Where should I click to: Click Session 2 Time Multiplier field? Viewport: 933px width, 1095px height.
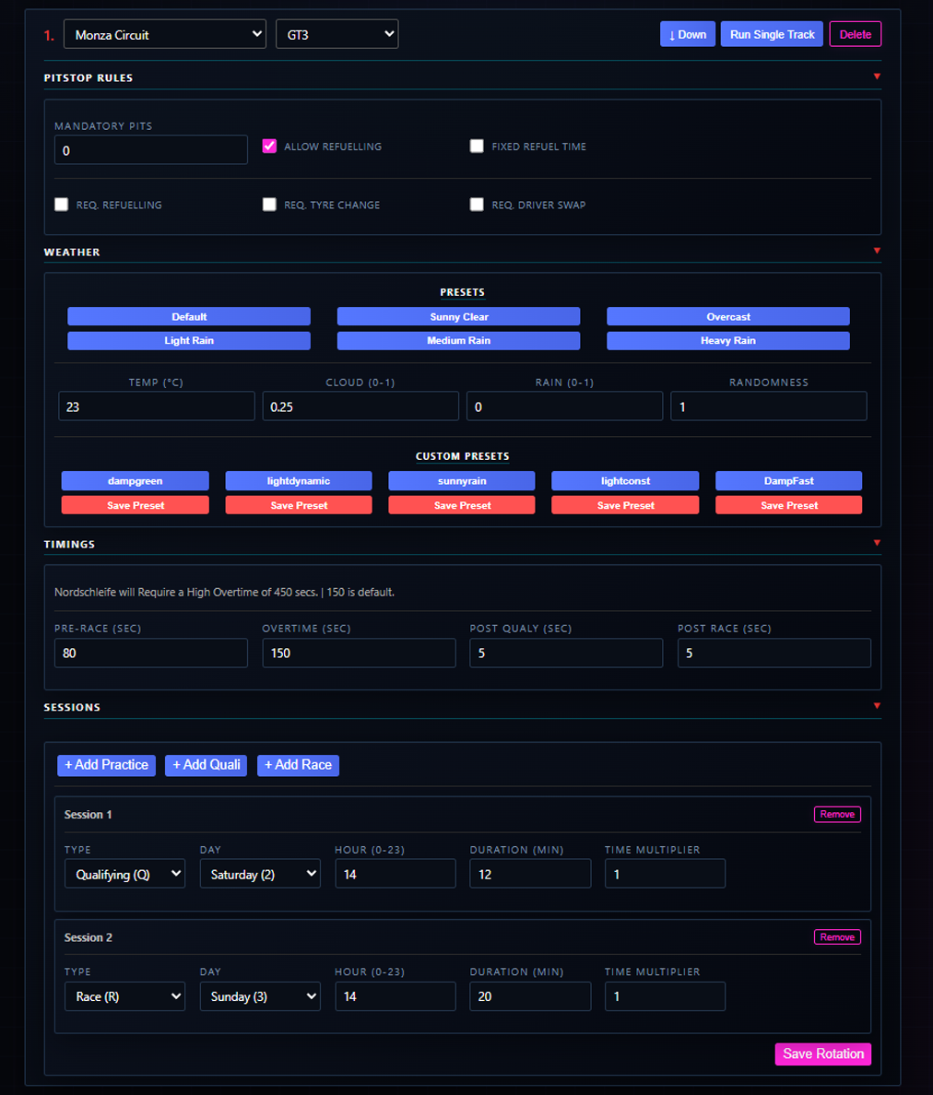(665, 996)
